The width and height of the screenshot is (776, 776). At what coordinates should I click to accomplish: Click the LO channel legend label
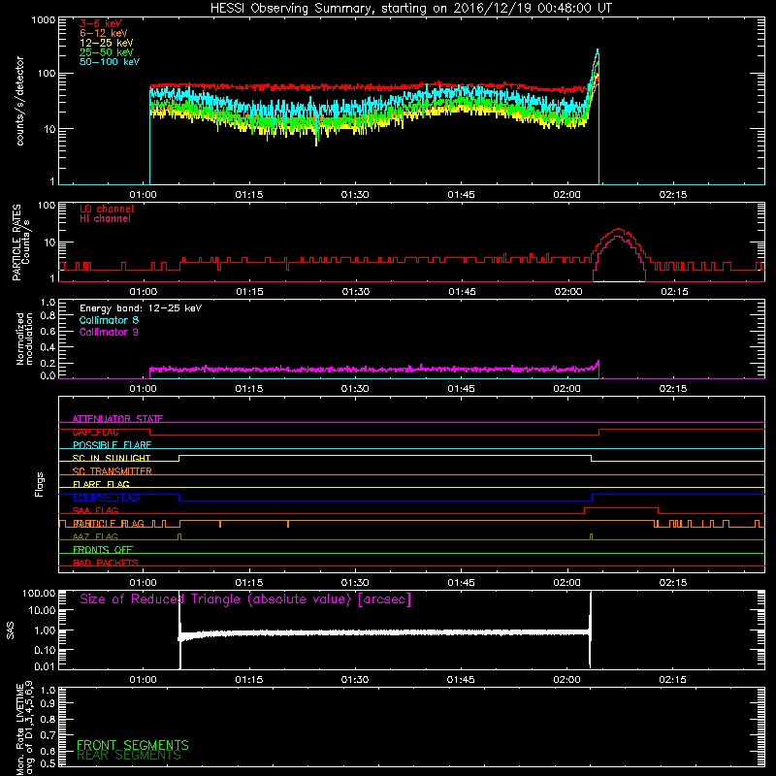click(107, 209)
